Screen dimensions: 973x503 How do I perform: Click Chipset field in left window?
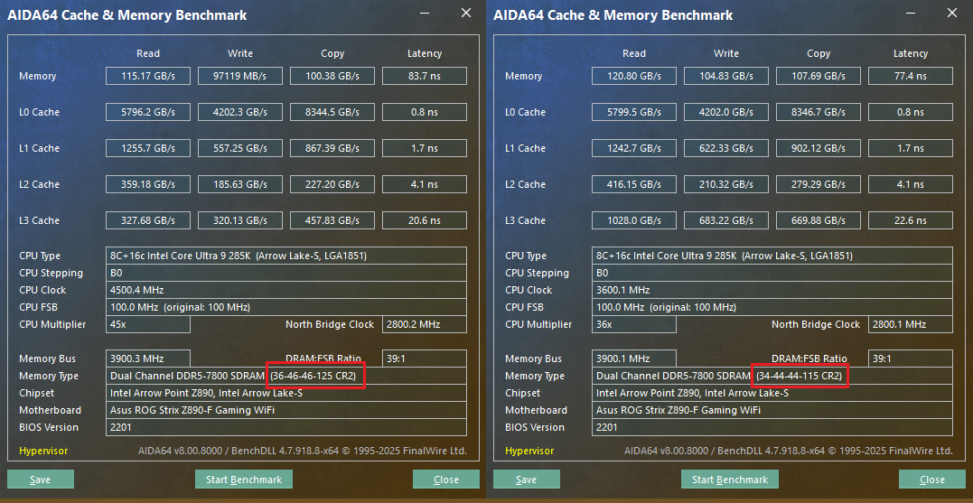(286, 393)
